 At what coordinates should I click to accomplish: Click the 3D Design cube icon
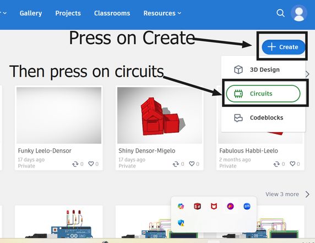click(238, 70)
